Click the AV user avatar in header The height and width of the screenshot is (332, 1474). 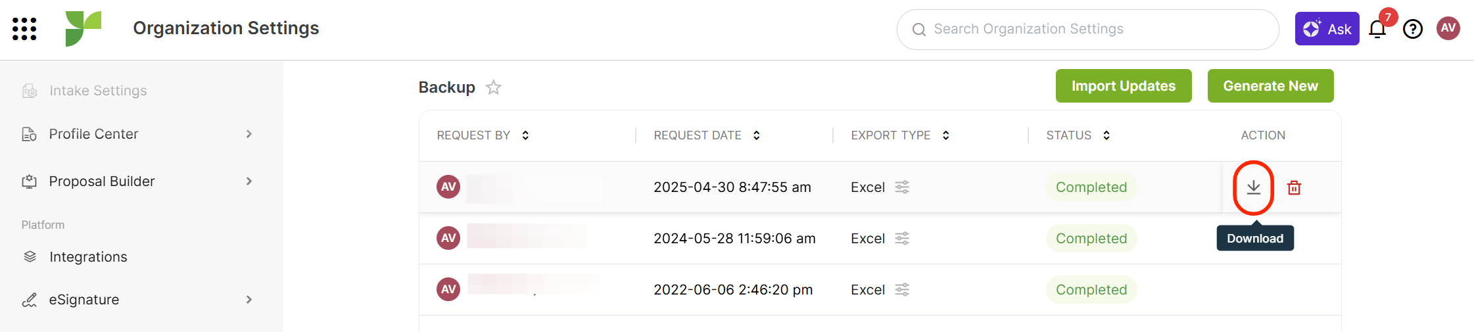1448,28
